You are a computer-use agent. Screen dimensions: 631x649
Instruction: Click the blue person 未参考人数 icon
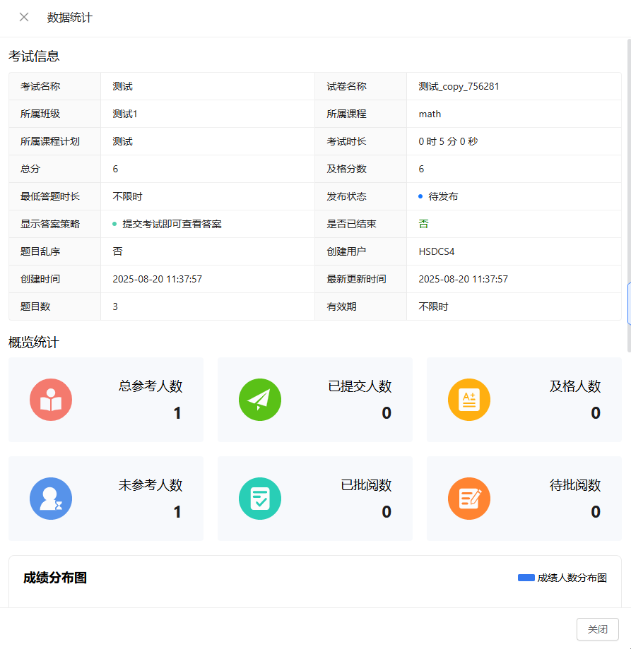click(x=51, y=499)
